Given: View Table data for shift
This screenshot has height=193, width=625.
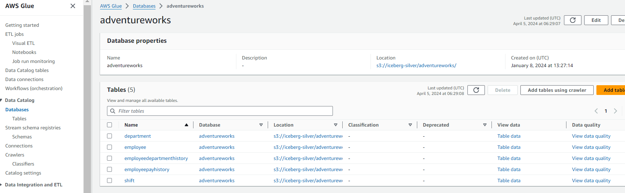Looking at the screenshot, I should (509, 180).
